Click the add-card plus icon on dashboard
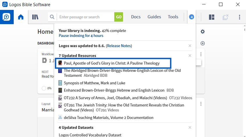Screen dimensions: 246x137 (203, 43)
